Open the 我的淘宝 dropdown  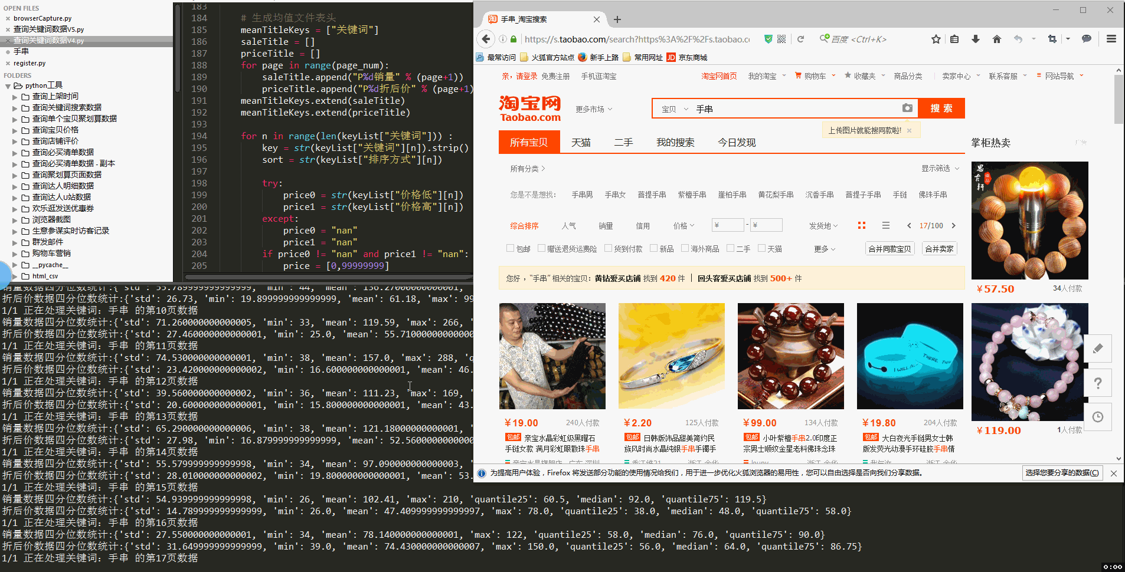[x=767, y=76]
